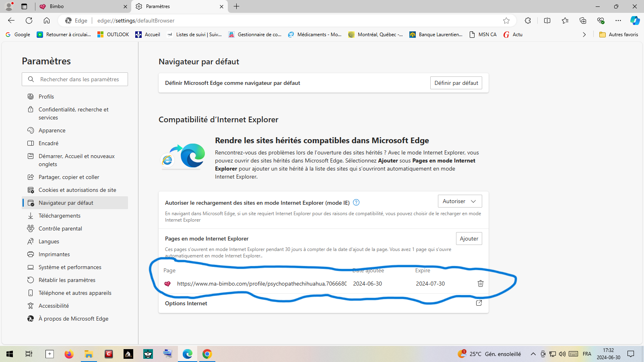This screenshot has height=362, width=644.
Task: Open the Extensions puzzle icon
Action: tap(528, 21)
